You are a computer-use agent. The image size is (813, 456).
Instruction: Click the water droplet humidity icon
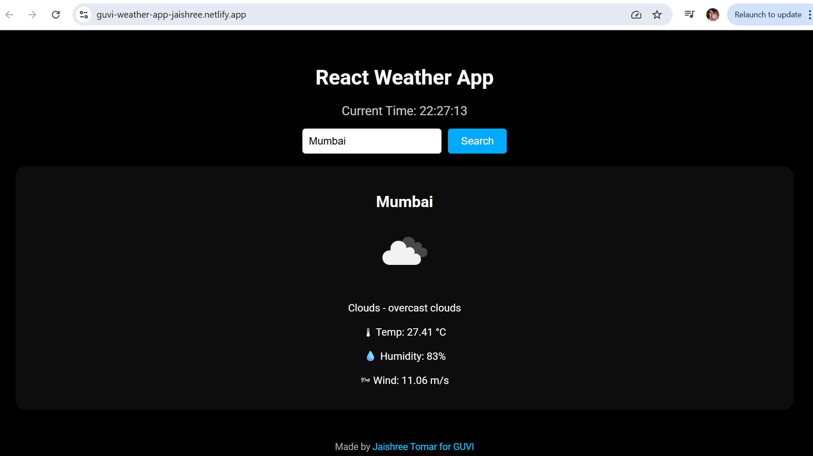pos(370,356)
